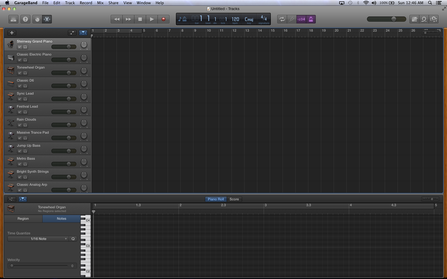Click the 120 bpm tempo value
447x279 pixels.
point(235,19)
